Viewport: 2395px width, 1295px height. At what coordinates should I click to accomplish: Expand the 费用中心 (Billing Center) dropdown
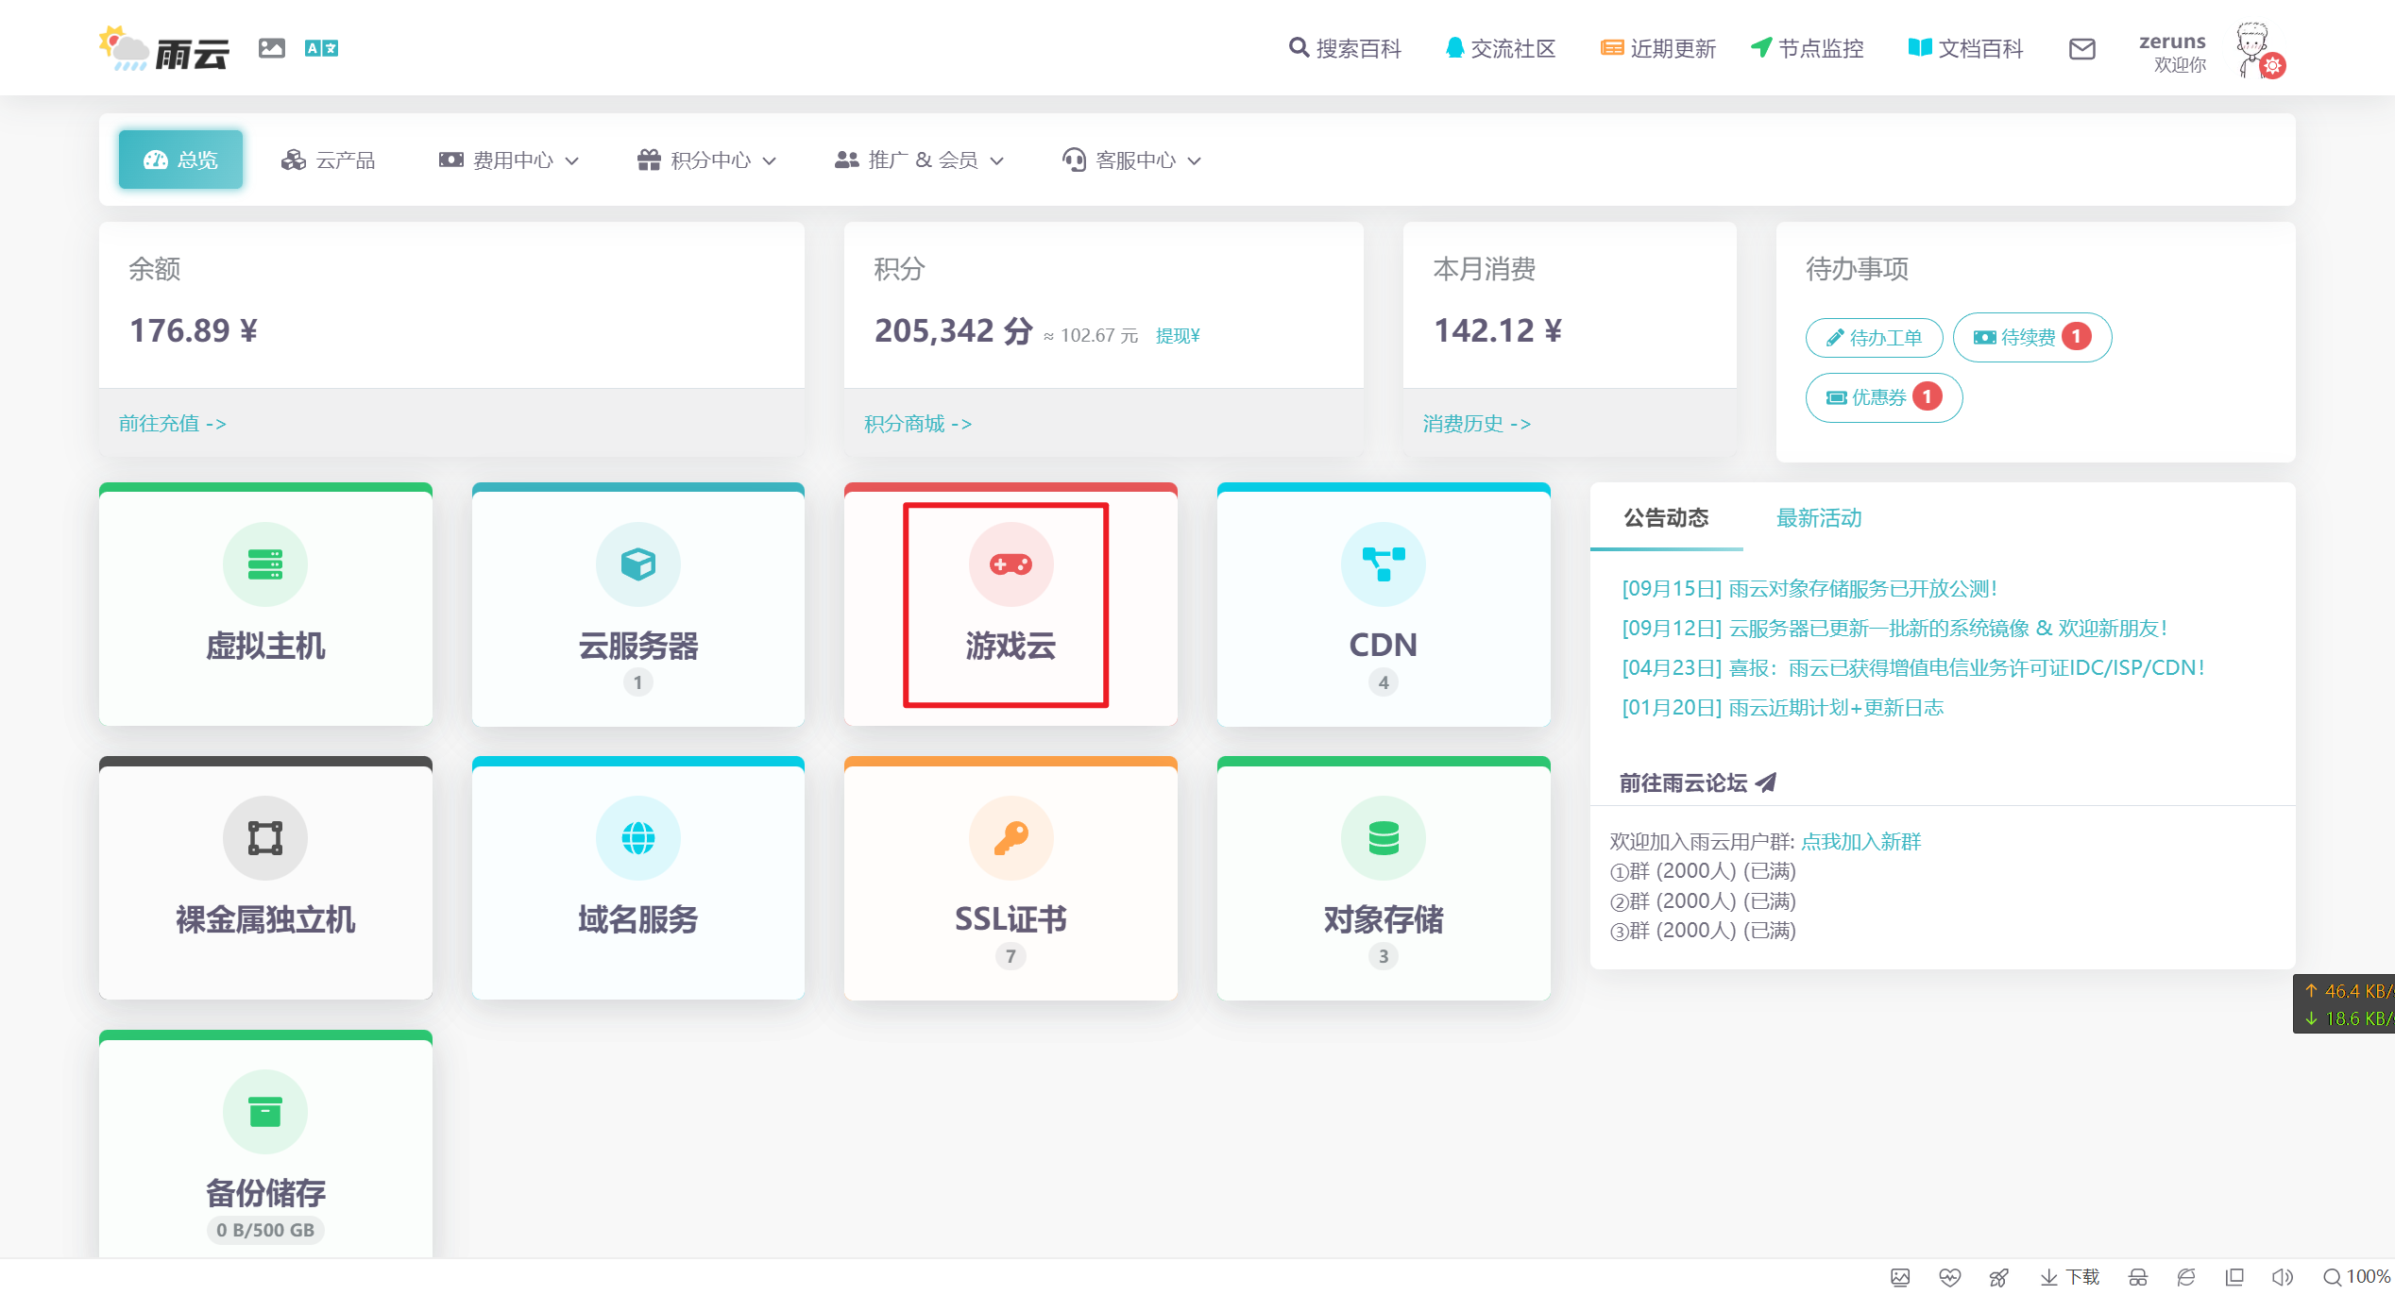pyautogui.click(x=506, y=158)
